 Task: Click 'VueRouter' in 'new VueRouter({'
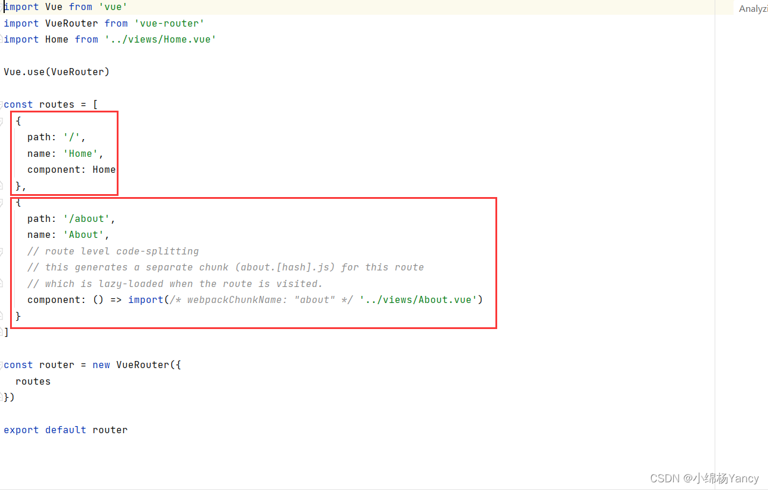(x=143, y=365)
